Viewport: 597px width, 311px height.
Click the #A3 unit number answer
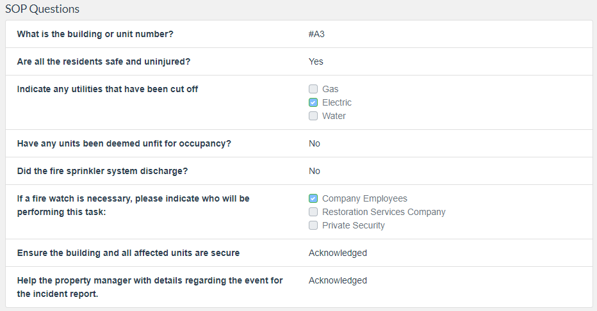[316, 34]
